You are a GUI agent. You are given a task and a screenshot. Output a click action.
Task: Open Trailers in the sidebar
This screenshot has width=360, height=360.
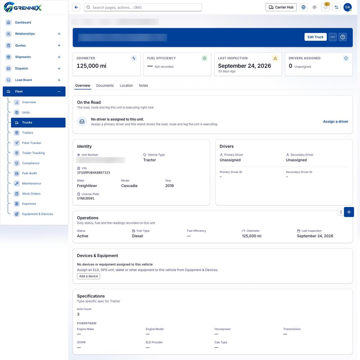[38, 133]
